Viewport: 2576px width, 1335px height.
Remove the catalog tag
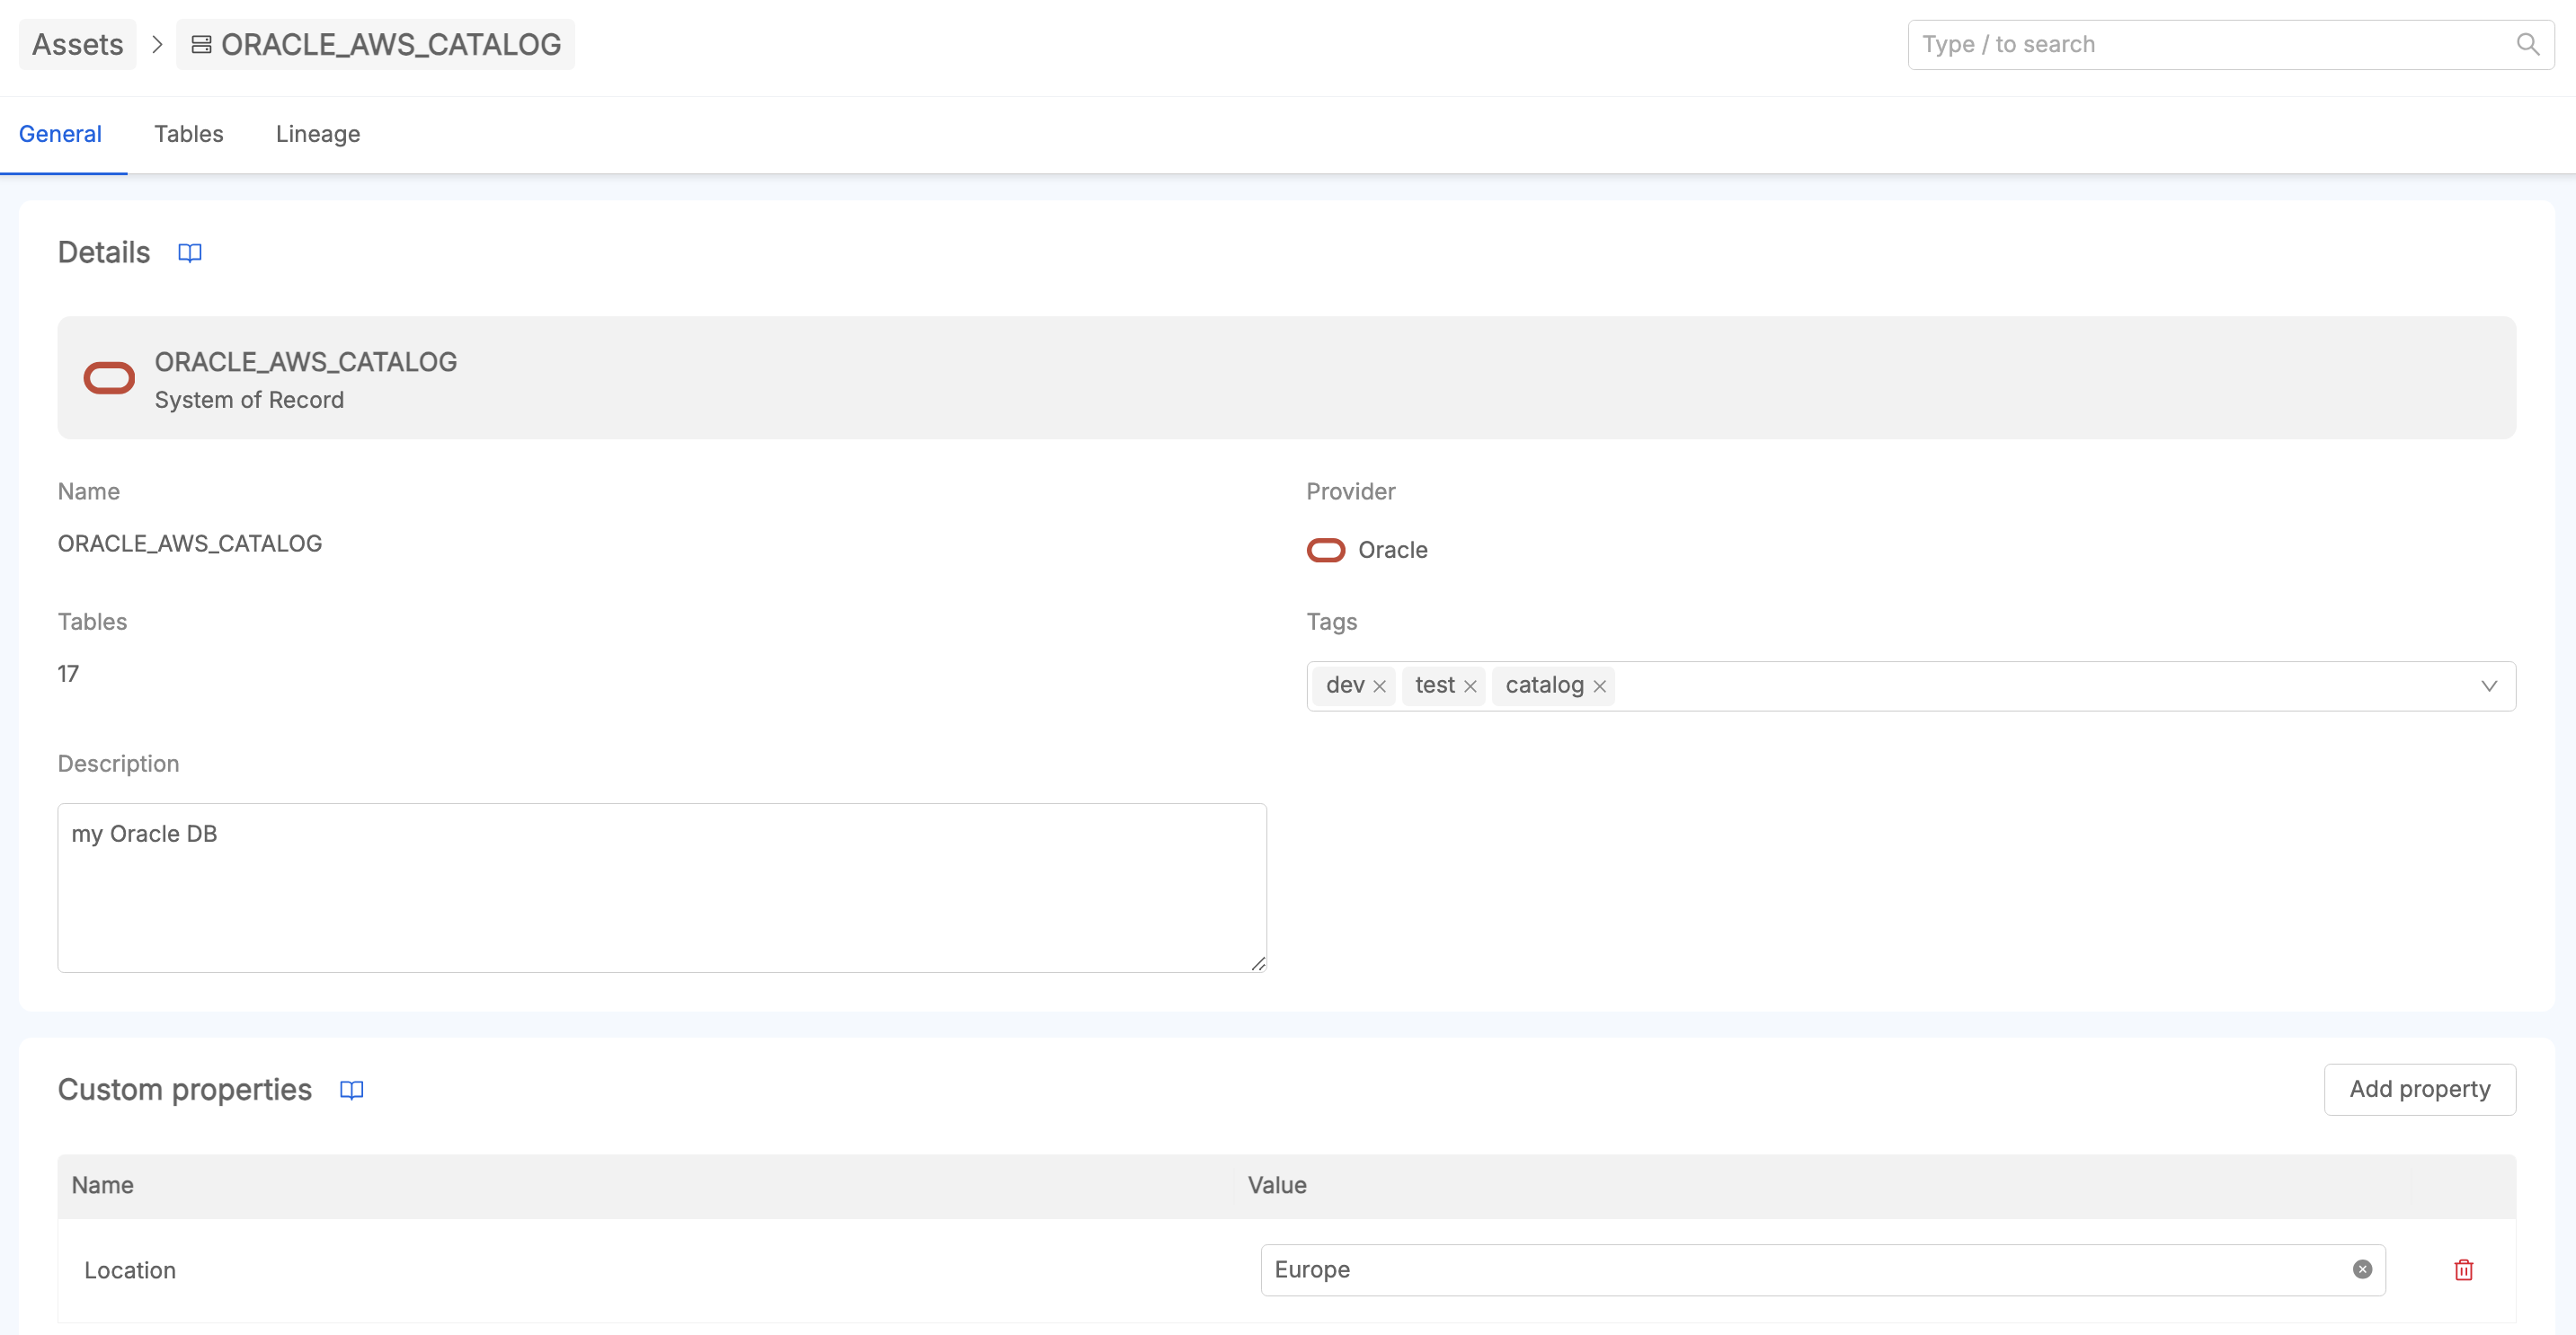[1600, 685]
